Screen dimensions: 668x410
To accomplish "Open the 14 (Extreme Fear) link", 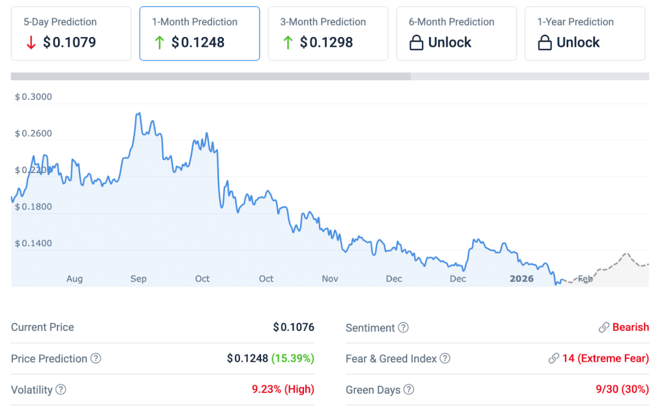I will [605, 358].
